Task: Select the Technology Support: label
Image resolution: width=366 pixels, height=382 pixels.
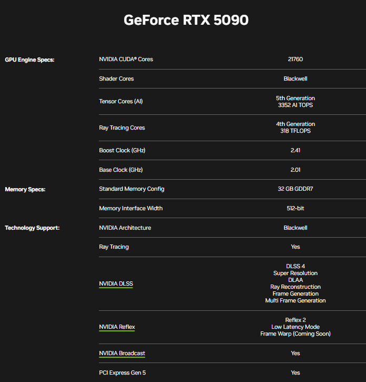Action: pos(33,228)
